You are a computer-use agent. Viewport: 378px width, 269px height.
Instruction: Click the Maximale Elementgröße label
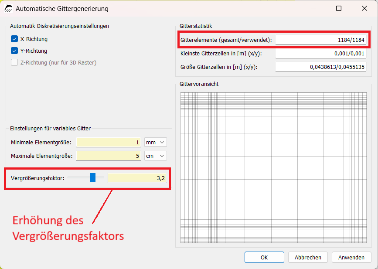42,156
